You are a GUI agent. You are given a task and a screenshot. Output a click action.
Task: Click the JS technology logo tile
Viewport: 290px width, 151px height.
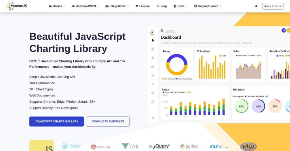(x=41, y=146)
